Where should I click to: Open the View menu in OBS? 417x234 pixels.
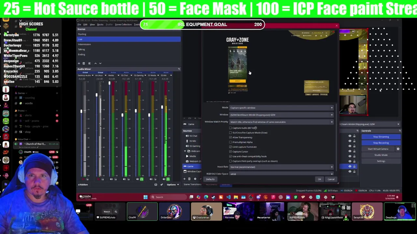[x=92, y=25]
